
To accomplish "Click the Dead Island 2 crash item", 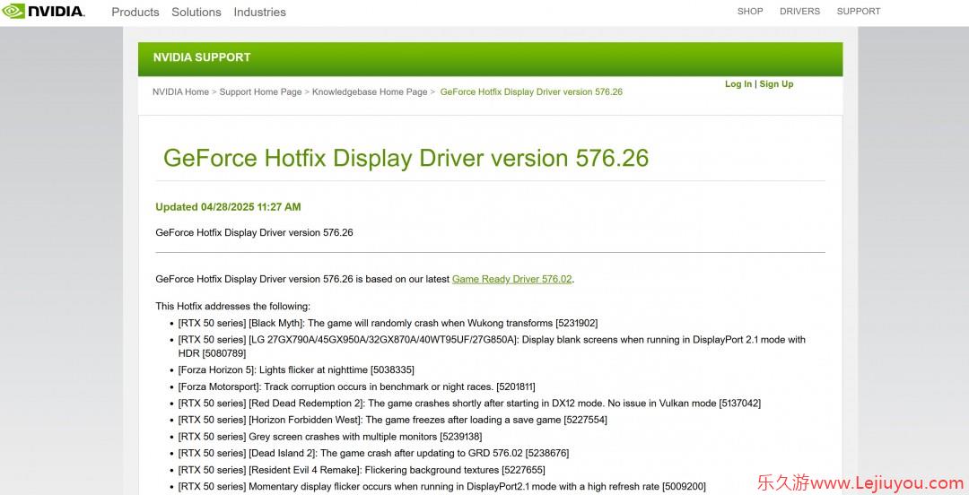I will (x=374, y=454).
